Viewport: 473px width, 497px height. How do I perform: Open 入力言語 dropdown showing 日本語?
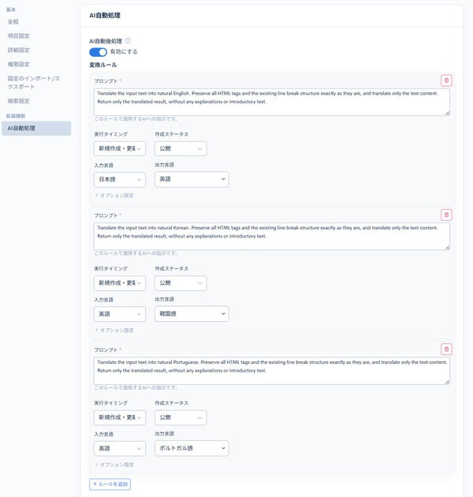point(120,179)
